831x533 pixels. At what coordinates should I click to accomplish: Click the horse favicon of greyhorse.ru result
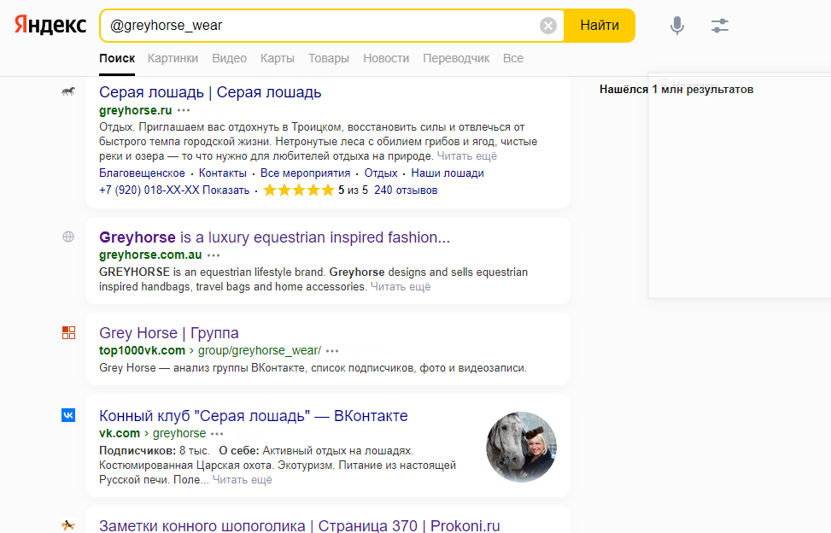[x=67, y=91]
